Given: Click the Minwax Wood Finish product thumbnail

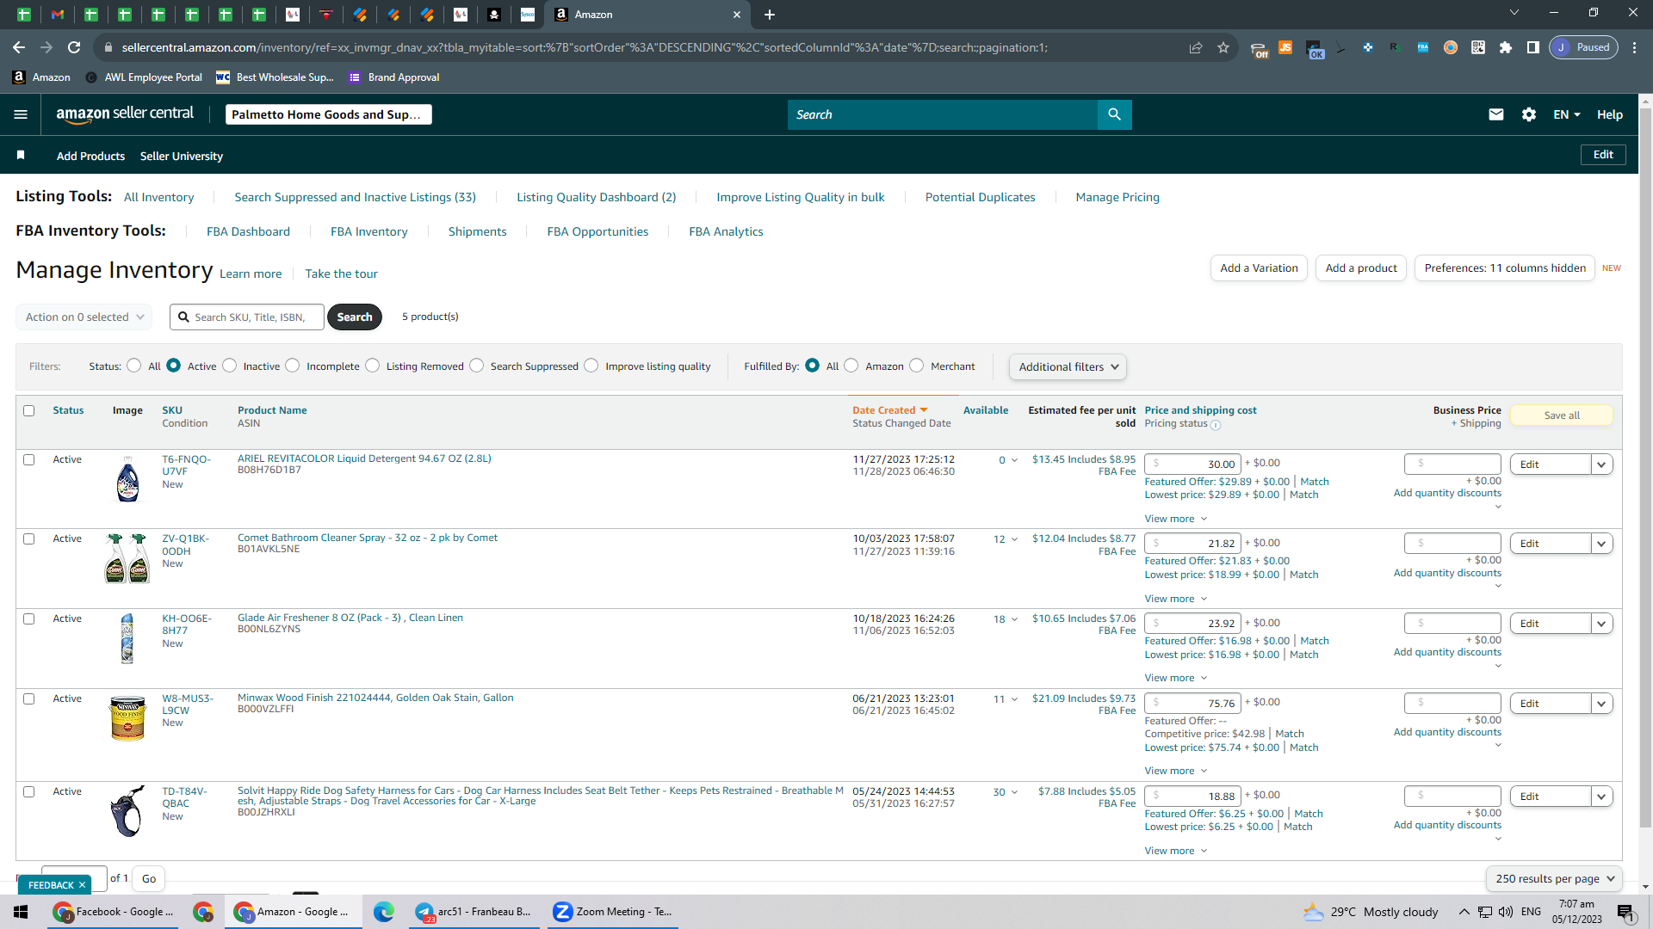Looking at the screenshot, I should [127, 717].
